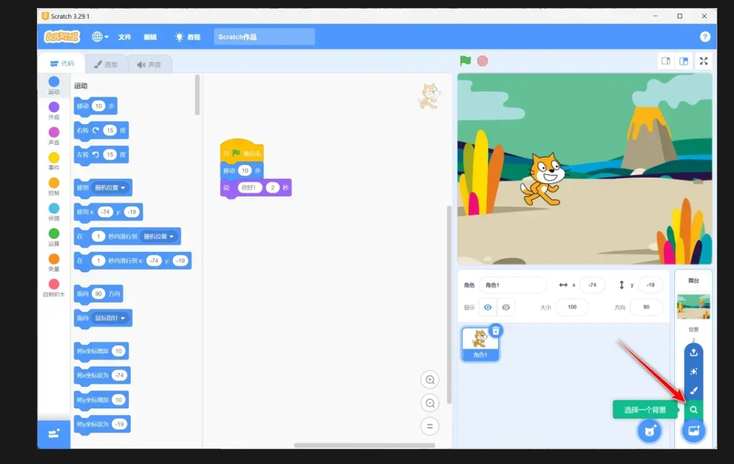Open 教程 tutorials with lightbulb
This screenshot has width=734, height=464.
(x=188, y=37)
